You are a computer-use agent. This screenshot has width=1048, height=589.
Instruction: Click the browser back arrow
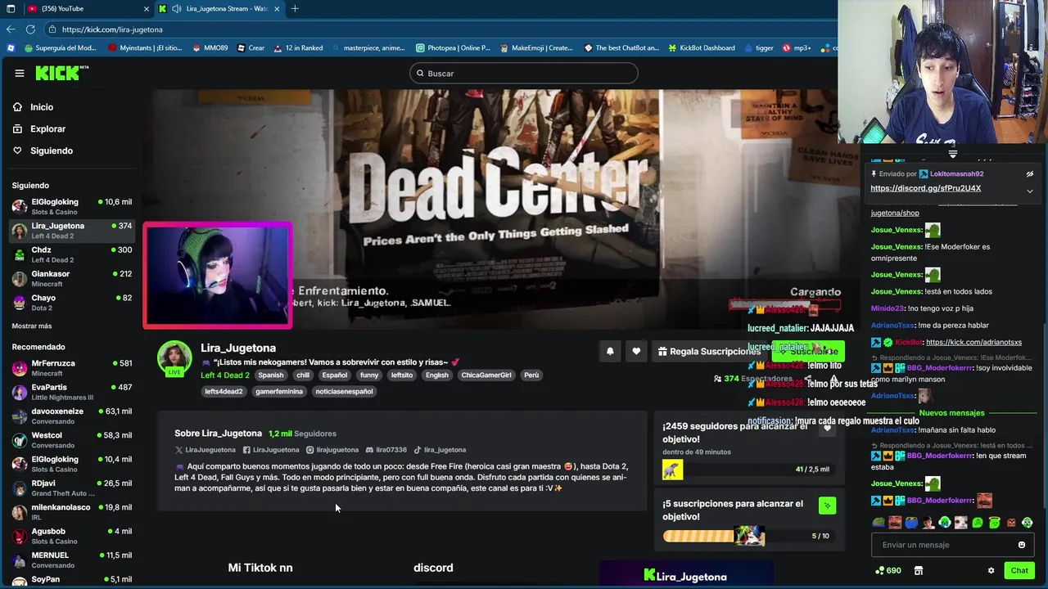(11, 29)
